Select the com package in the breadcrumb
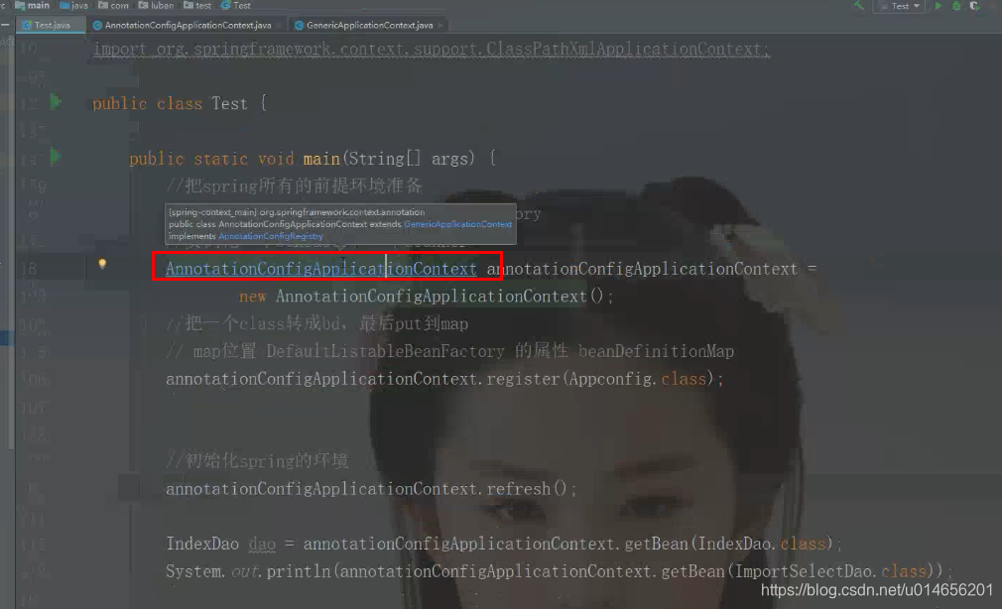This screenshot has width=1002, height=609. point(113,5)
